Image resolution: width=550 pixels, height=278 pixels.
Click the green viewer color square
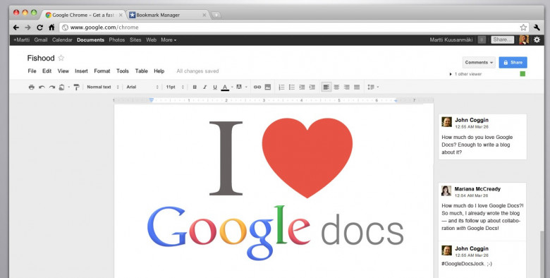click(522, 73)
